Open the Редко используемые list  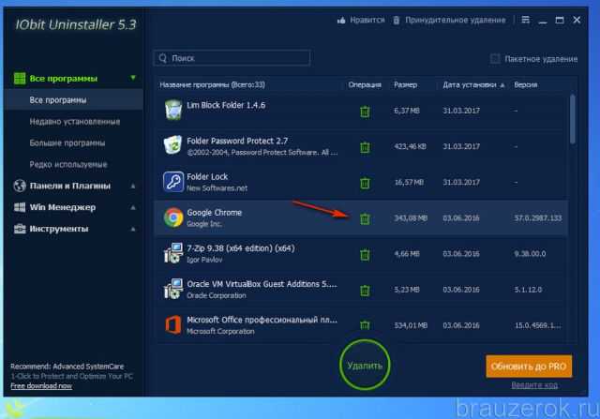coord(68,164)
